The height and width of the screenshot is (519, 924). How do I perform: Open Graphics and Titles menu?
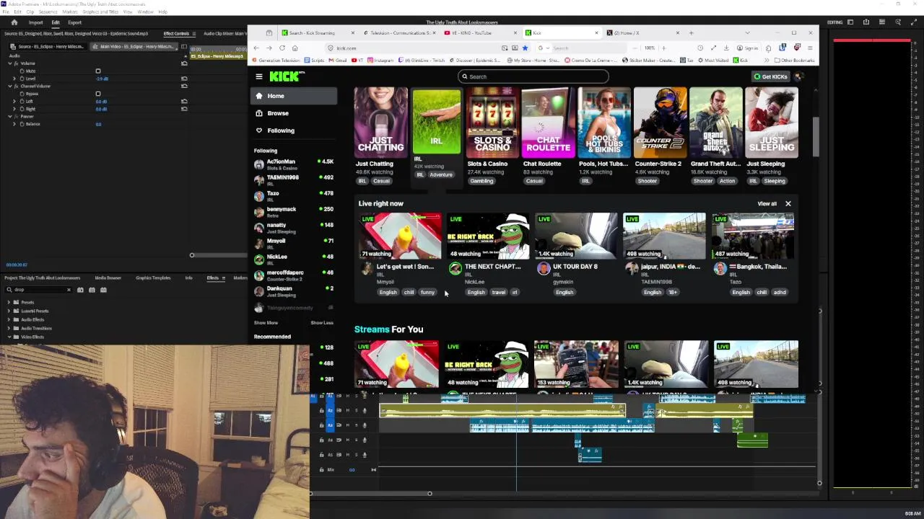(x=100, y=12)
